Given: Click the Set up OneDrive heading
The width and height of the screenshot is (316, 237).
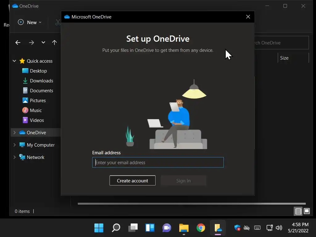Looking at the screenshot, I should tap(158, 39).
